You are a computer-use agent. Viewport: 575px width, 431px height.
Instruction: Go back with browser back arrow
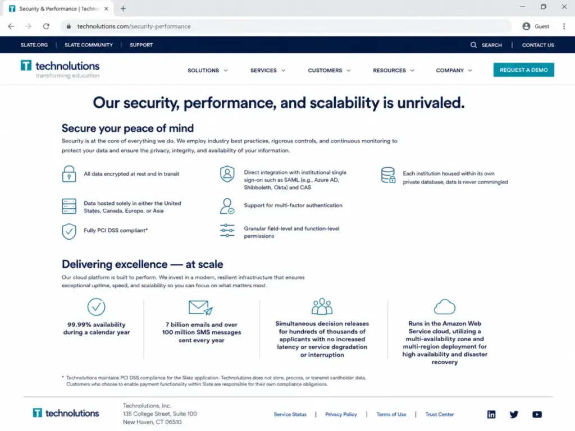click(11, 26)
